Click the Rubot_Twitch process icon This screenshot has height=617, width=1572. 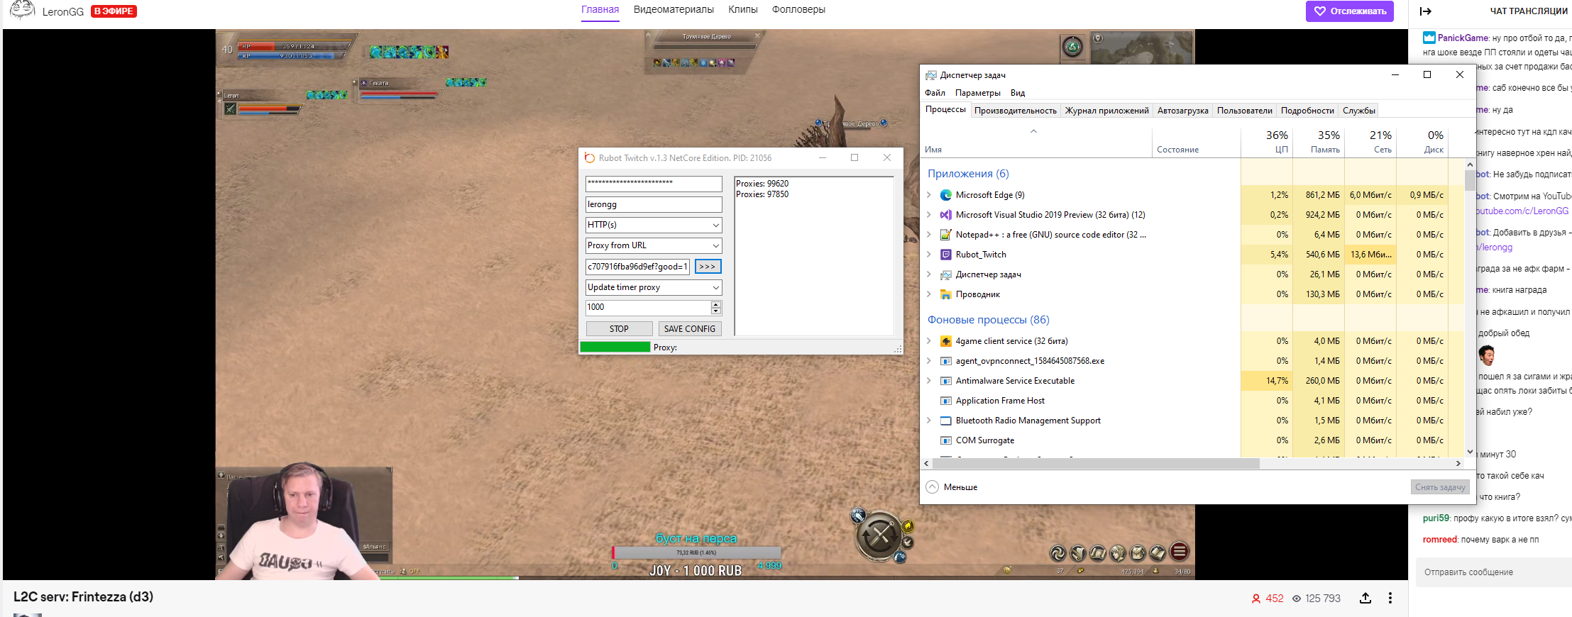click(945, 255)
